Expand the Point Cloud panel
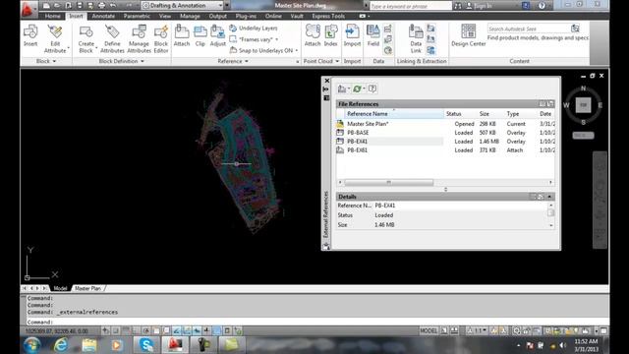Viewport: 629px width, 354px height. [x=321, y=61]
